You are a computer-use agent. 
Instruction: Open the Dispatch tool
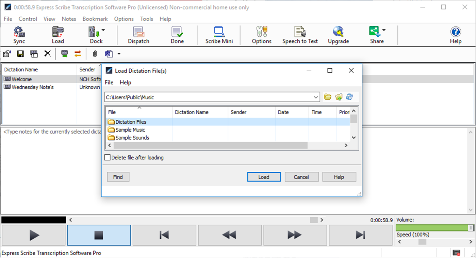click(x=138, y=35)
